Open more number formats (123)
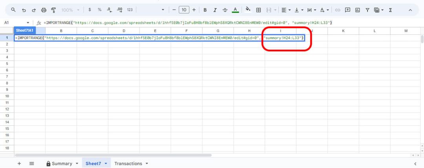 130,10
